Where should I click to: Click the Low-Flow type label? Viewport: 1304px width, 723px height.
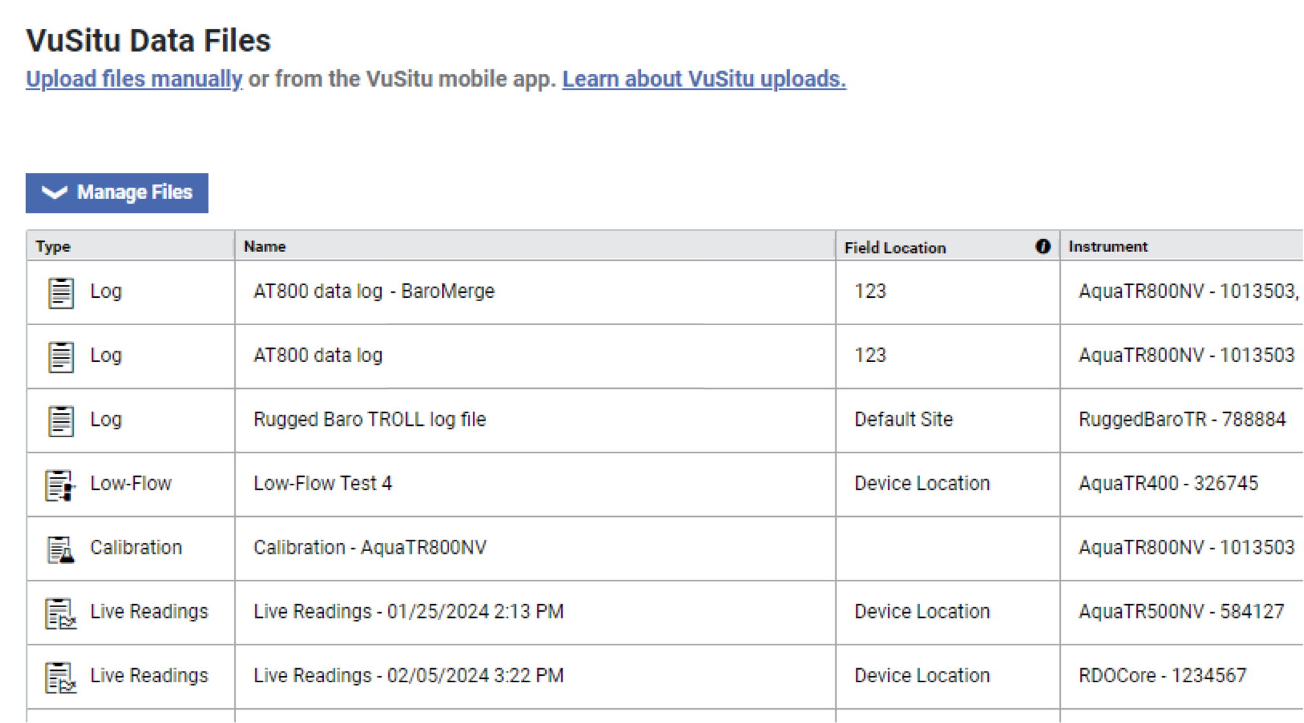131,483
